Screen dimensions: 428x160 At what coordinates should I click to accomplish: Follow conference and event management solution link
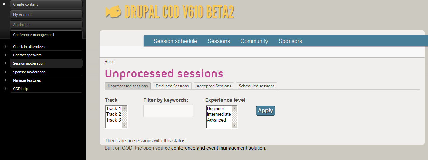(219, 148)
